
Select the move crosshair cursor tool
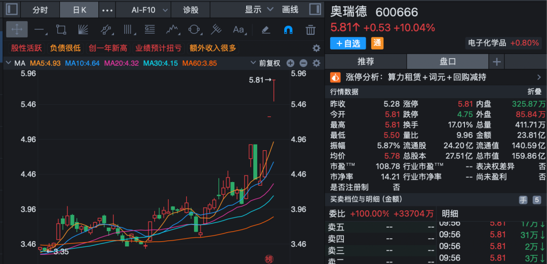pos(17,30)
